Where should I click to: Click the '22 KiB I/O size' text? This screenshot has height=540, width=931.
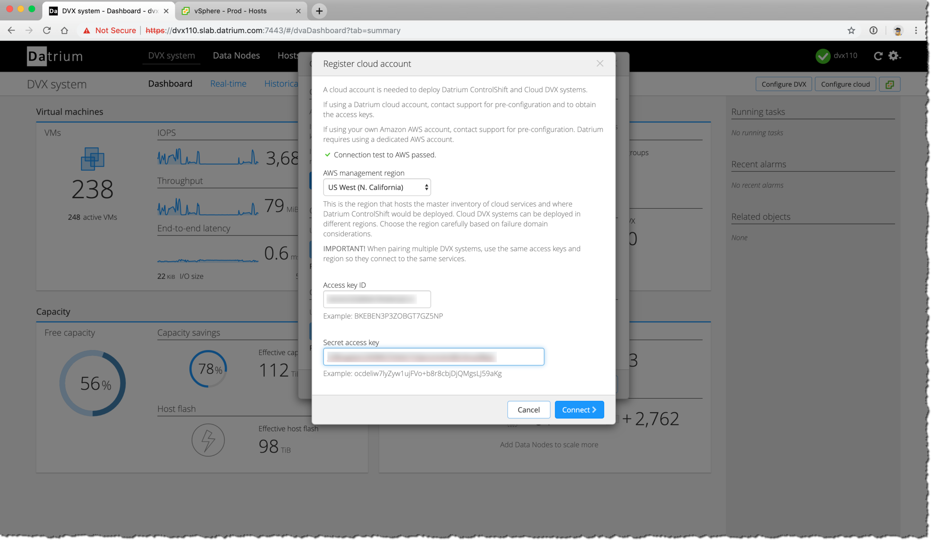coord(180,276)
